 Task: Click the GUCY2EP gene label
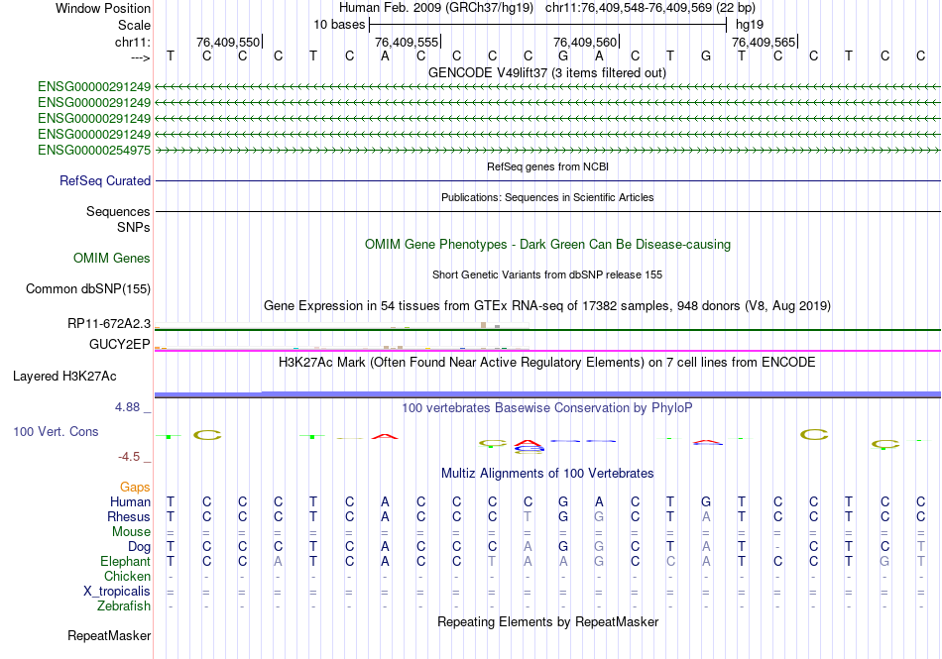[x=120, y=344]
